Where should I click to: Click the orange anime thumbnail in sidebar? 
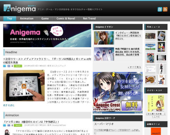tap(156, 131)
